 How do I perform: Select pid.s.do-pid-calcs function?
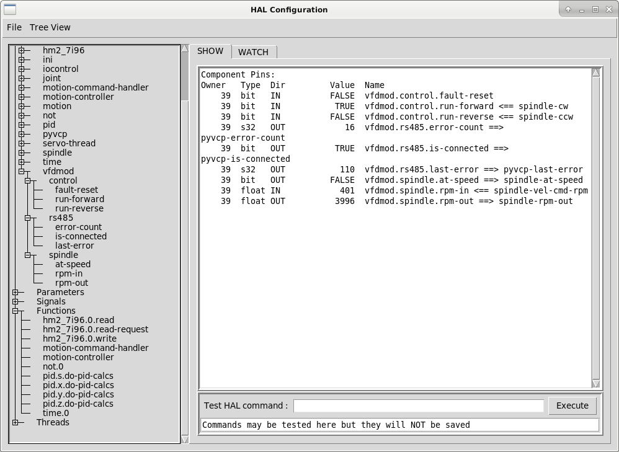coord(78,376)
